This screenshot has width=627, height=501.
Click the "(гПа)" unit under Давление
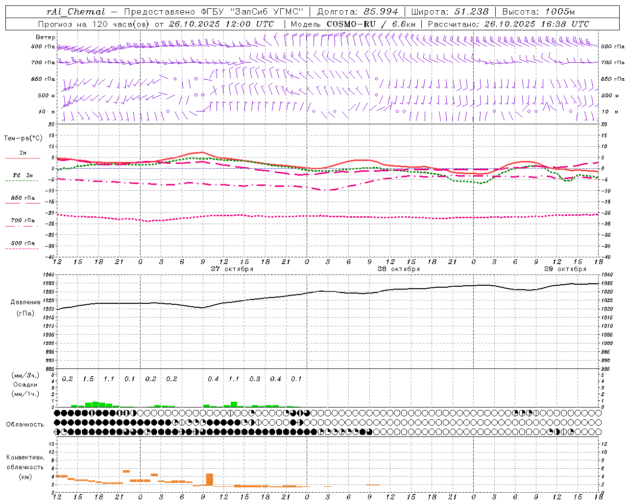[25, 314]
